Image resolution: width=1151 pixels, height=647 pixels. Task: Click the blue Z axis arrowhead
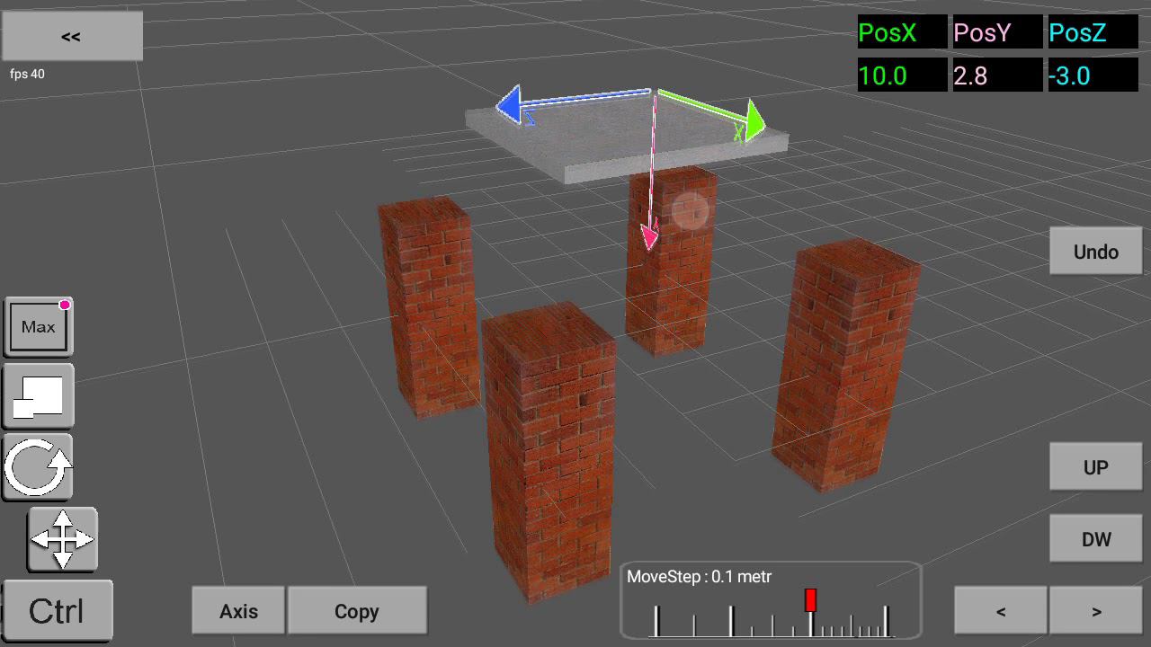pos(509,105)
